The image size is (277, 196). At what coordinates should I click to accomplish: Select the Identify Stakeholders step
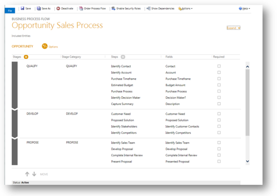click(124, 127)
